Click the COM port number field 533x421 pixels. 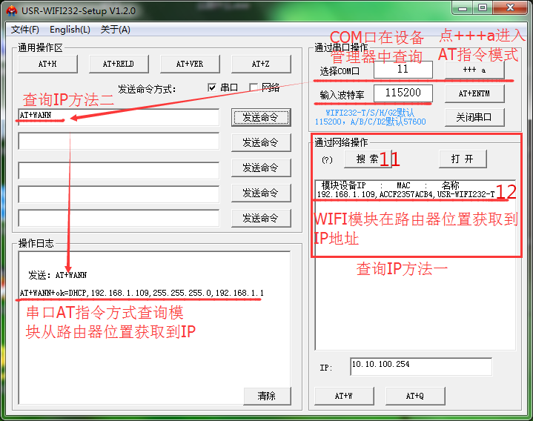point(403,70)
